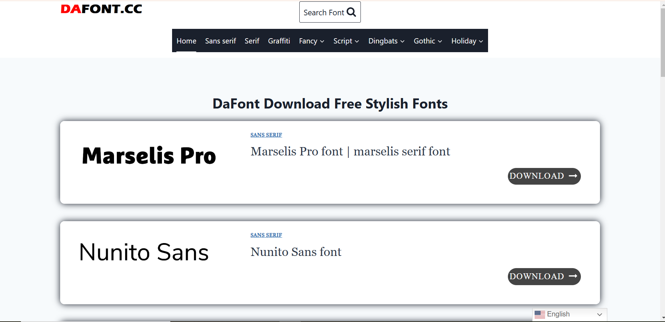This screenshot has height=322, width=665.
Task: Select the Serif menu item
Action: [252, 41]
